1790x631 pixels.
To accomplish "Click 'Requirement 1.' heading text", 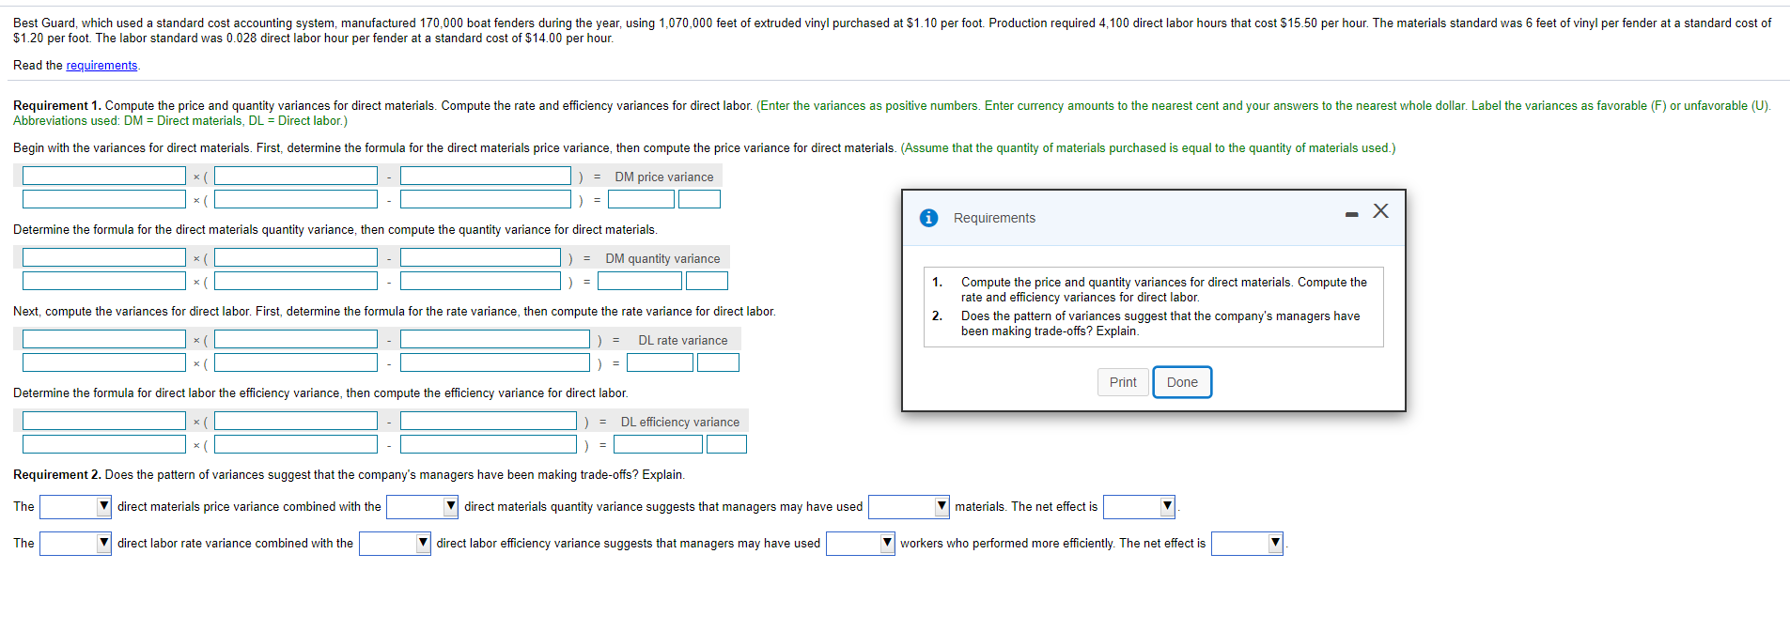I will pyautogui.click(x=57, y=106).
